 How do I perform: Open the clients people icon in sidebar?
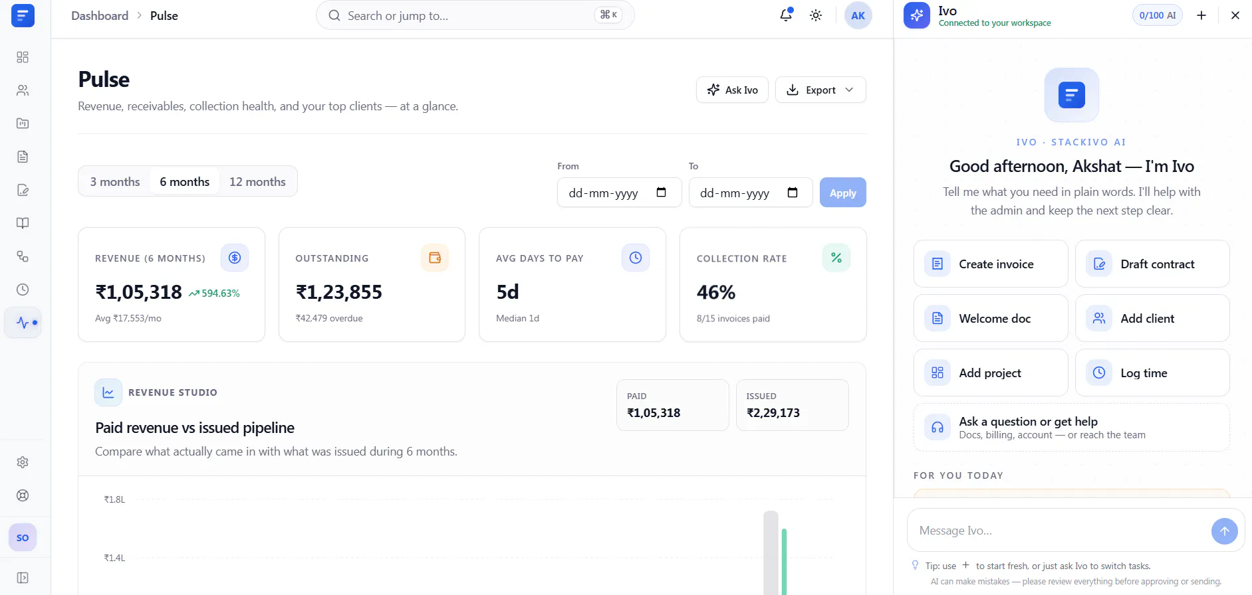tap(23, 90)
